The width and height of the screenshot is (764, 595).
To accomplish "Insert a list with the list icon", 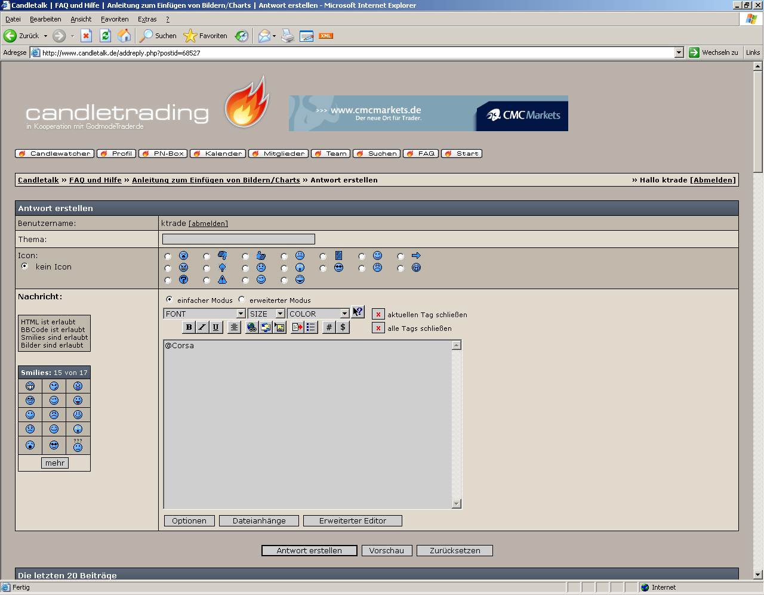I will [311, 327].
